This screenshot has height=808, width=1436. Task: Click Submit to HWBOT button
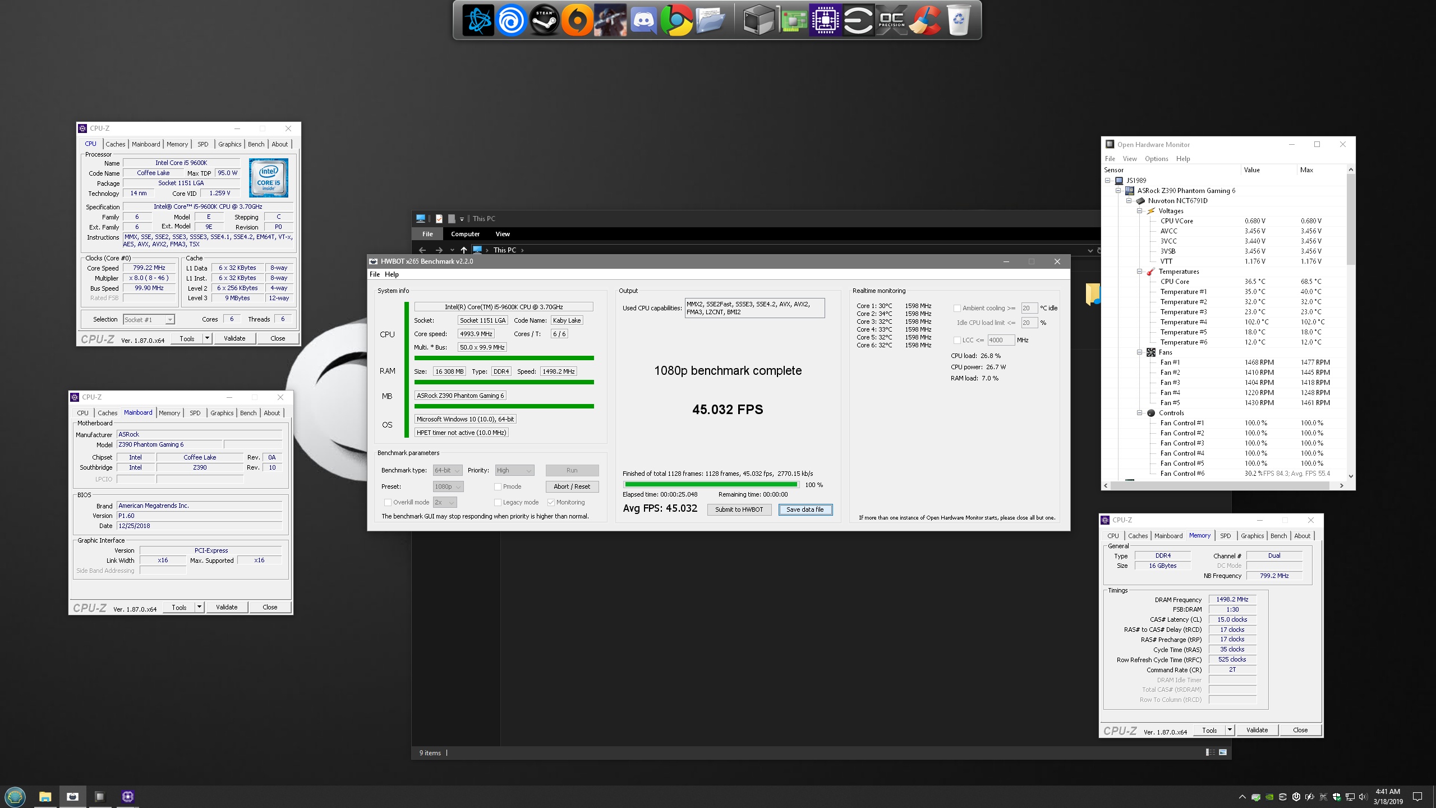739,509
